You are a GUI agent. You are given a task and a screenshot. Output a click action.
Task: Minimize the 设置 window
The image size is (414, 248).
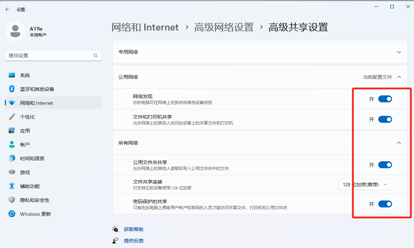376,7
